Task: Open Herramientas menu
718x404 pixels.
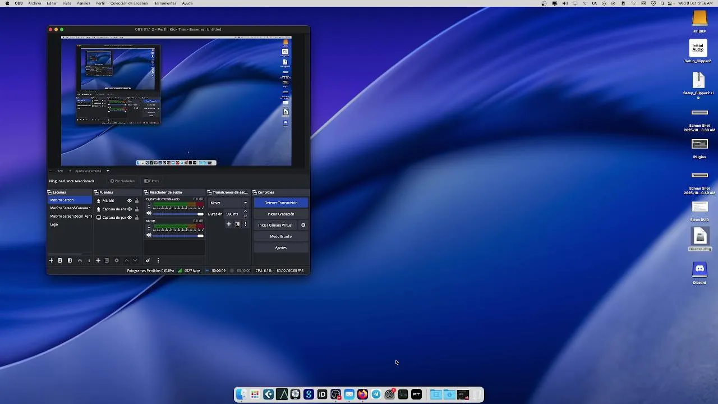Action: pyautogui.click(x=165, y=3)
